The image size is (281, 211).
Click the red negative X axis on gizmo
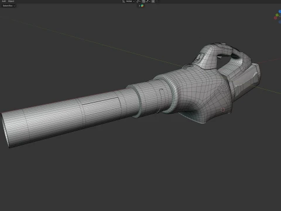point(275,18)
